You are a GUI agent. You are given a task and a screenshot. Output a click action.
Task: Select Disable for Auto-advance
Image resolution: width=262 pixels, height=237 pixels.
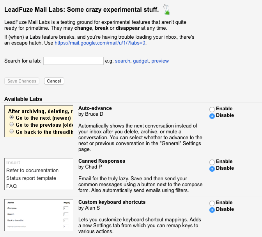tap(212, 116)
